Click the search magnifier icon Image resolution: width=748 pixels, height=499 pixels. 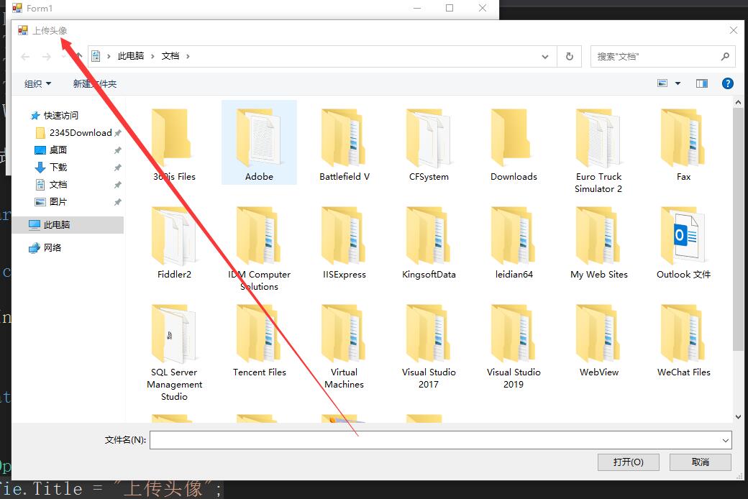[725, 56]
